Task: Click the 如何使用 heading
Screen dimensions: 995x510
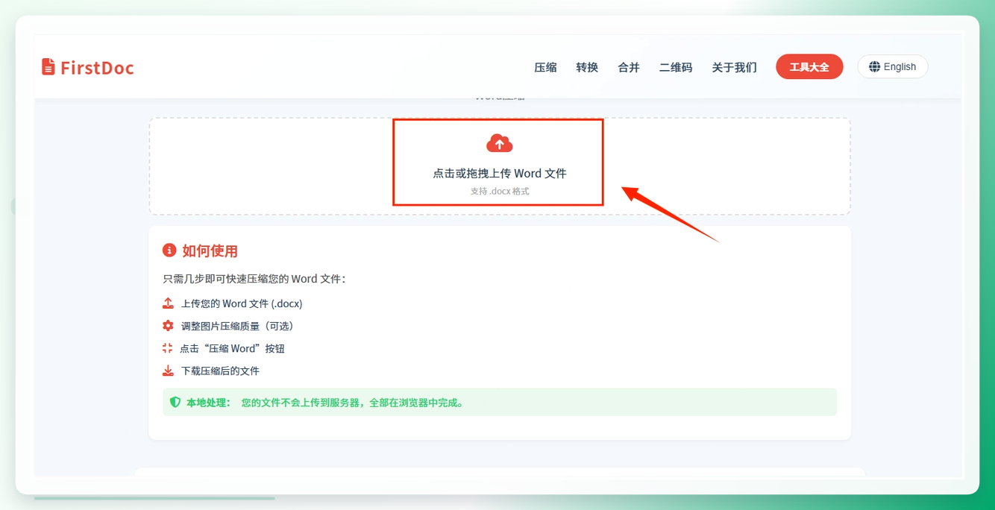Action: pos(210,251)
